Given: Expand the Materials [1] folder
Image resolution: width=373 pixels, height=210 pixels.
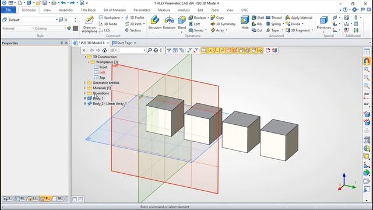Looking at the screenshot, I should 85,88.
